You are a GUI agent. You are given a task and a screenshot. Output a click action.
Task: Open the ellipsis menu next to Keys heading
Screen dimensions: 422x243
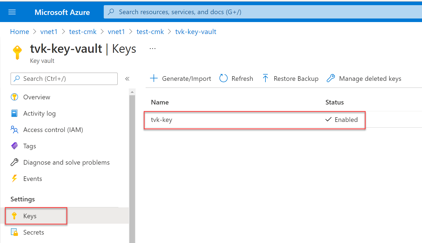(152, 48)
